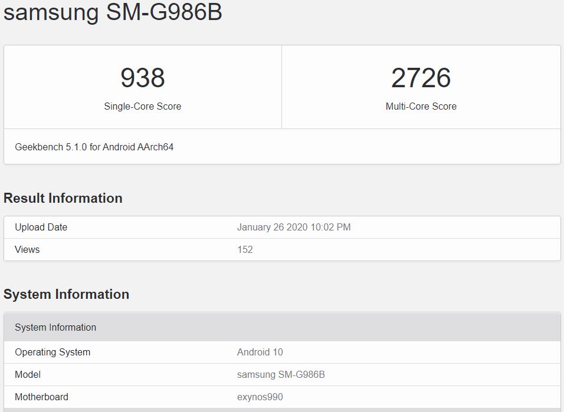Select the 938 single-core score number
Viewport: 564px width, 412px height.
[x=142, y=78]
